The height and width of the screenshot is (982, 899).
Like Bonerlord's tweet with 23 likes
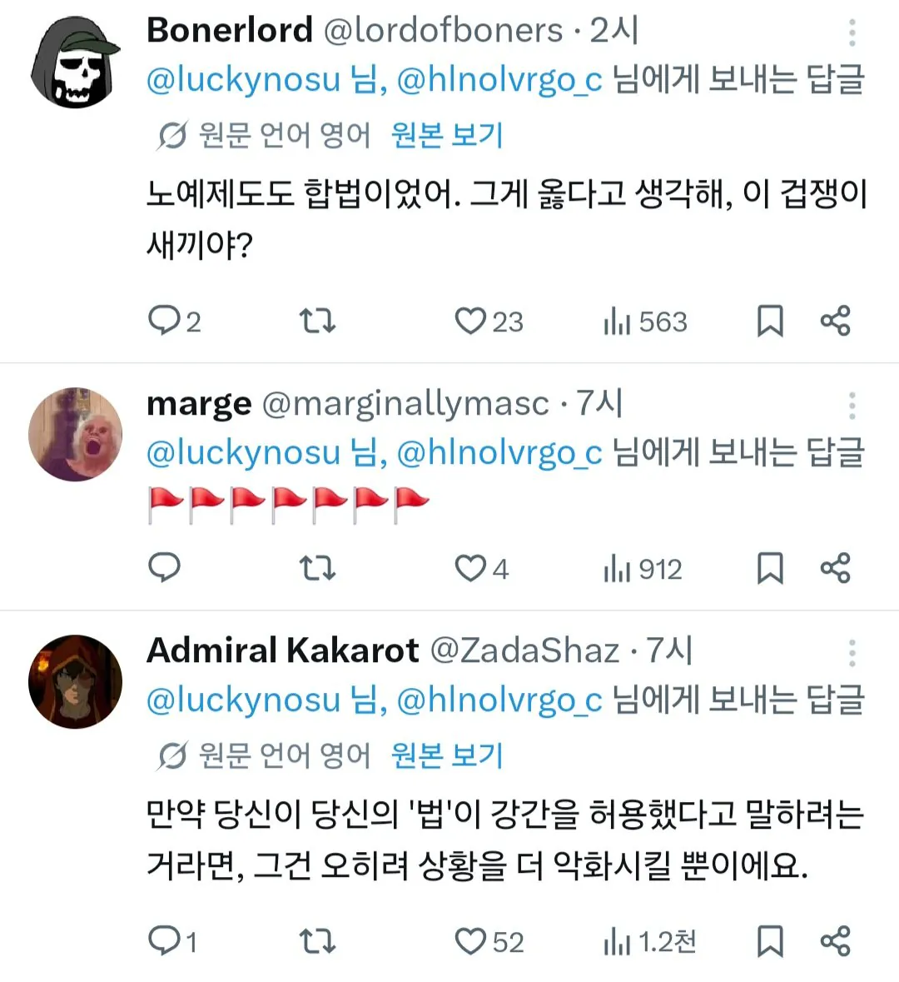click(x=470, y=321)
